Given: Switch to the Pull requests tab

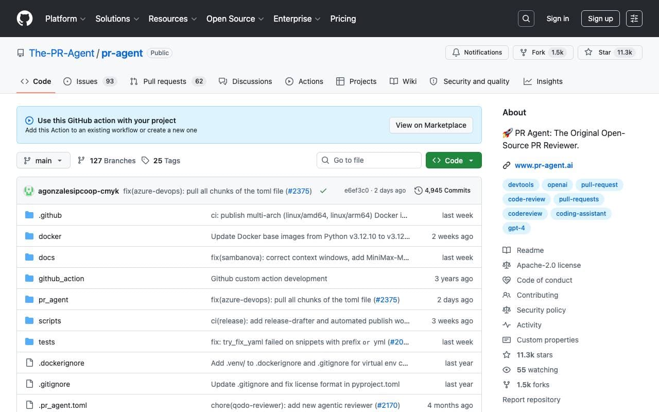Looking at the screenshot, I should (167, 81).
